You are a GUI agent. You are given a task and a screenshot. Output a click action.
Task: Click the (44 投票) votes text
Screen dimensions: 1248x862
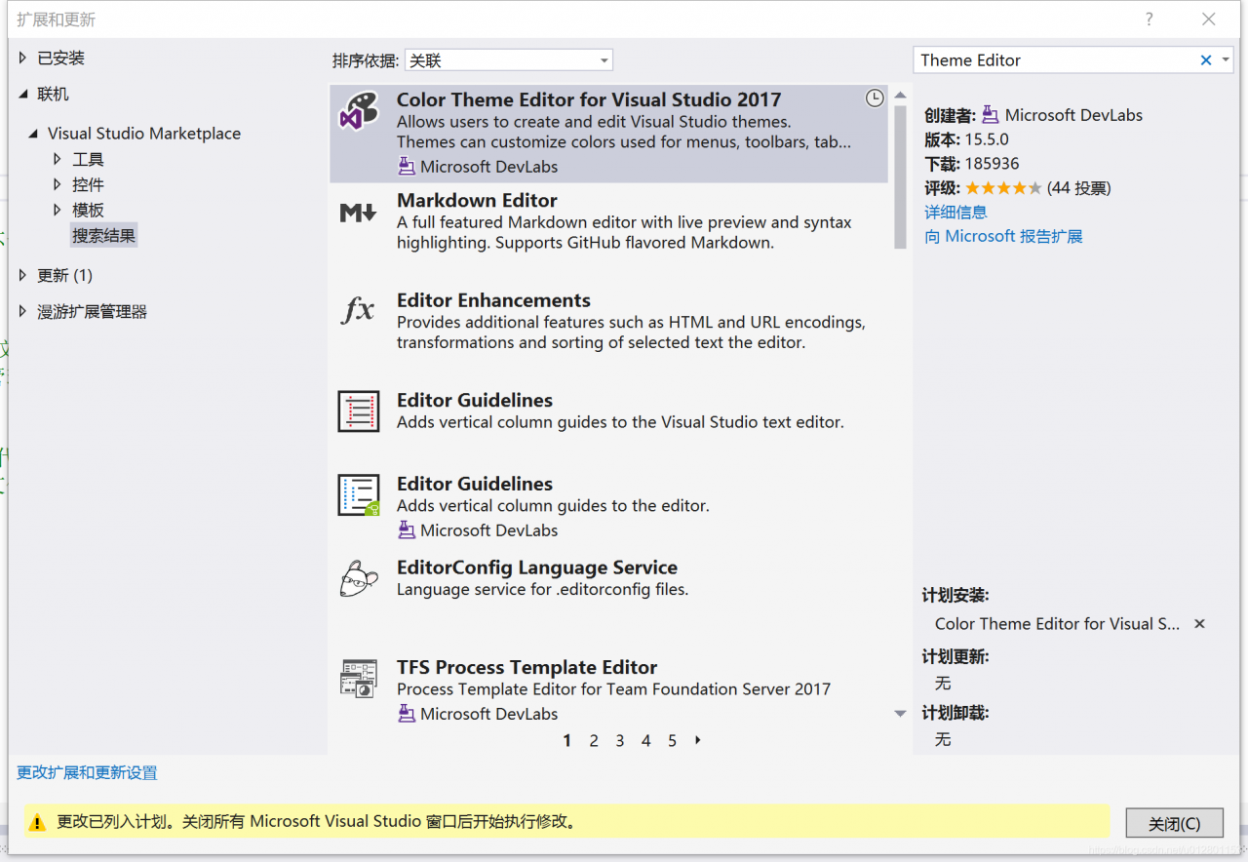(x=1078, y=188)
